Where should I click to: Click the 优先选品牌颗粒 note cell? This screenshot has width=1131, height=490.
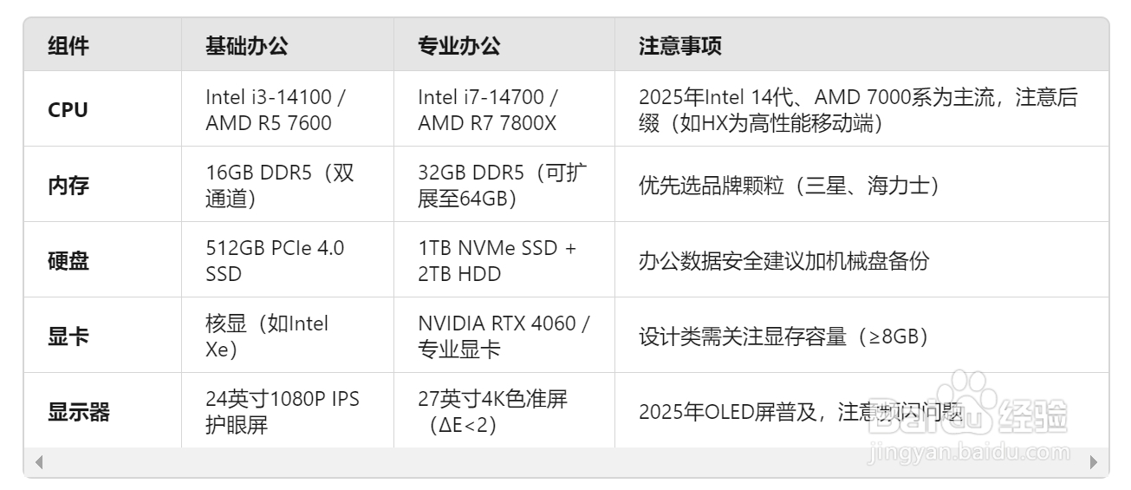[x=789, y=186]
